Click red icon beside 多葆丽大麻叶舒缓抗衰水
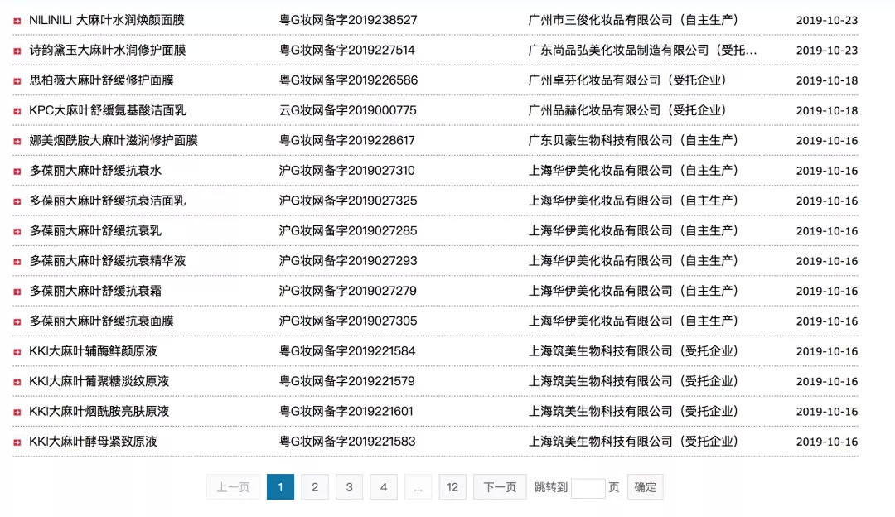 (x=17, y=172)
